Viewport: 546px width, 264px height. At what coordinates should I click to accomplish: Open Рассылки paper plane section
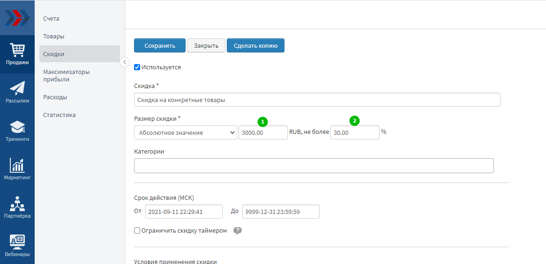tap(17, 92)
